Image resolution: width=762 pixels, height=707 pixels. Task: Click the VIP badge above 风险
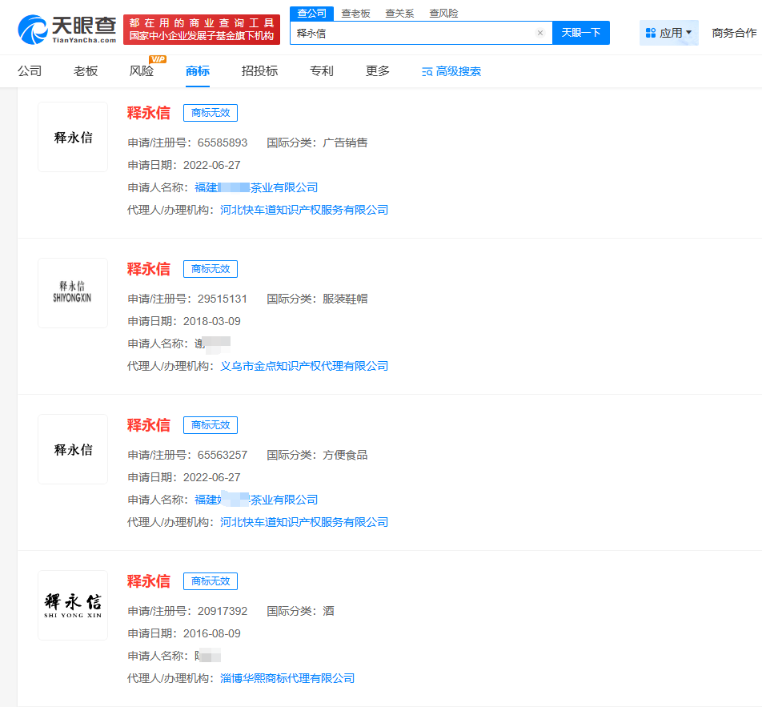coord(158,59)
